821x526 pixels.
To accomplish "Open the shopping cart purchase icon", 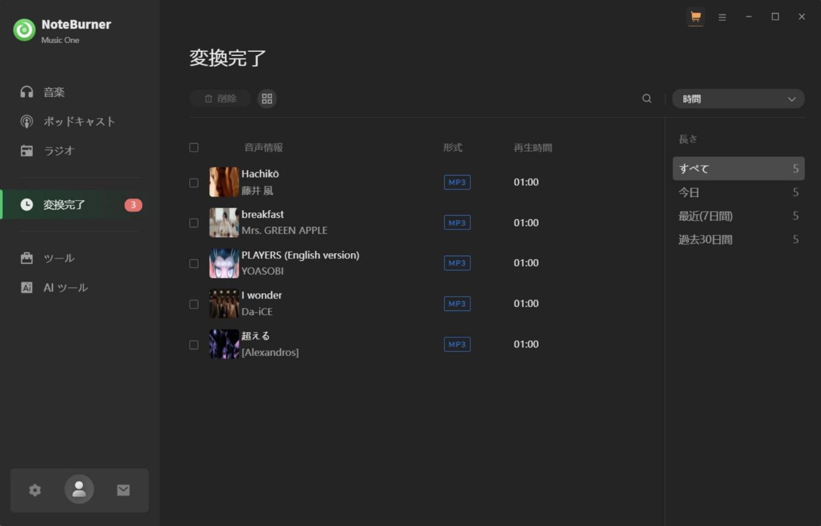I will point(695,17).
